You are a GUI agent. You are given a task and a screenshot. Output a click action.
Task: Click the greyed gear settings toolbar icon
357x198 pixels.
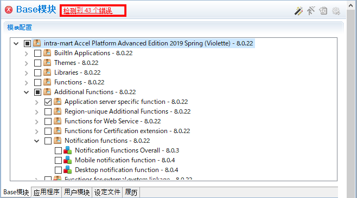336,11
